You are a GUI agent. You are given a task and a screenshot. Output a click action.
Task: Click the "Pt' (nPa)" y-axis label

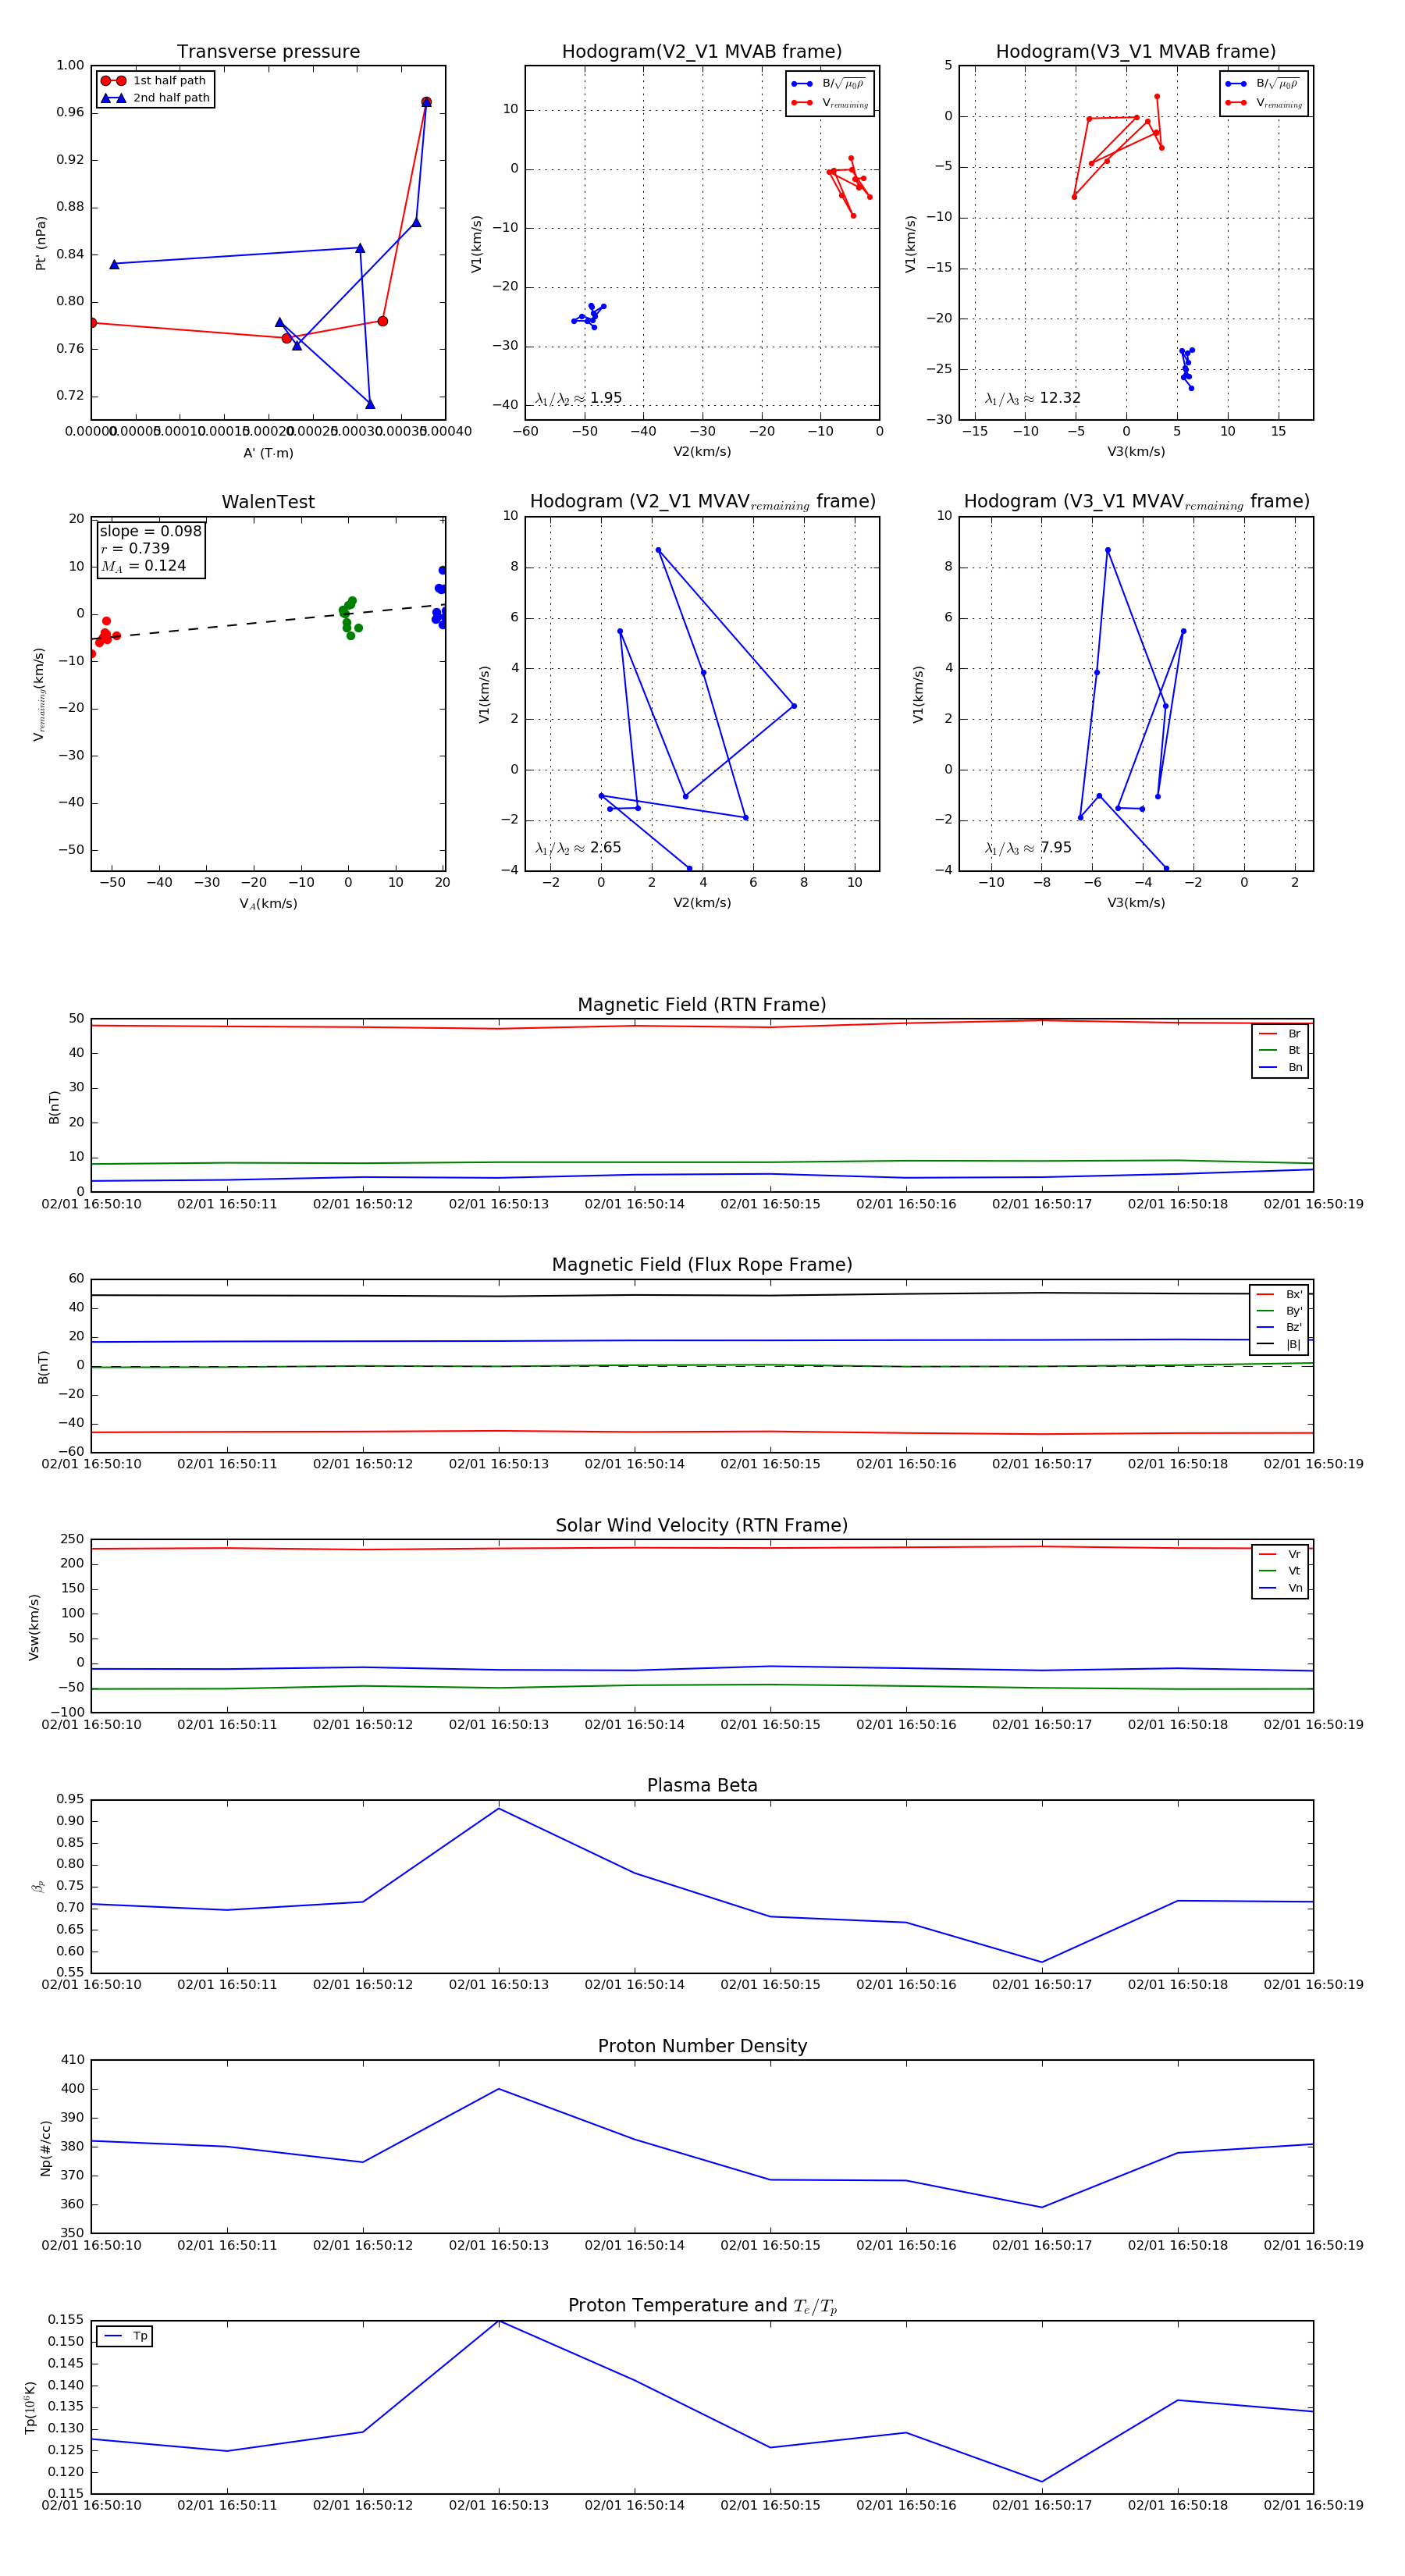click(x=40, y=243)
